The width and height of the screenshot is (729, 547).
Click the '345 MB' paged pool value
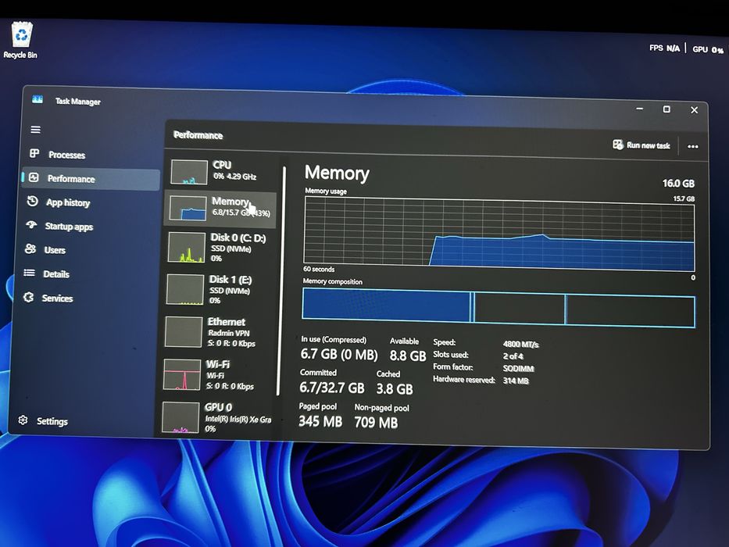[x=320, y=421]
